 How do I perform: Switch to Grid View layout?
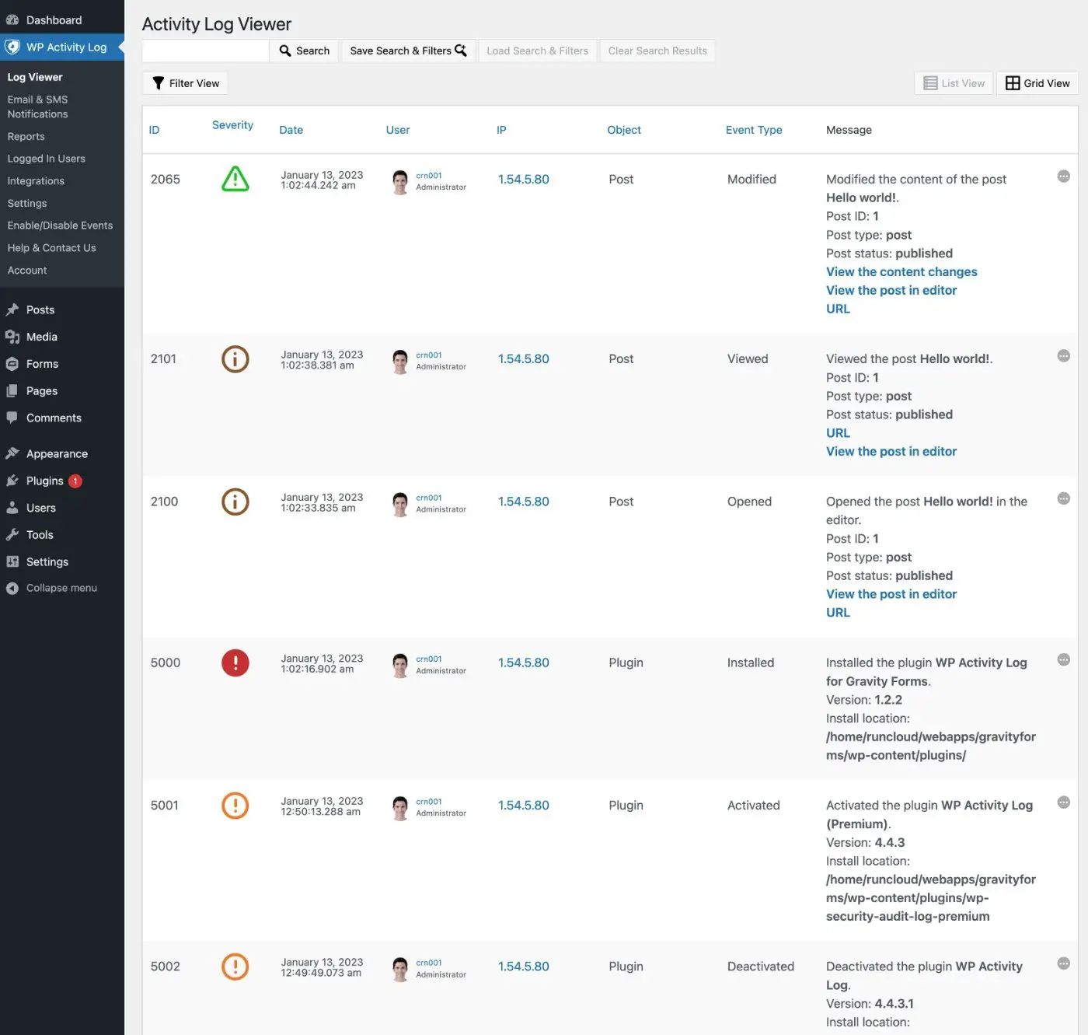point(1037,83)
